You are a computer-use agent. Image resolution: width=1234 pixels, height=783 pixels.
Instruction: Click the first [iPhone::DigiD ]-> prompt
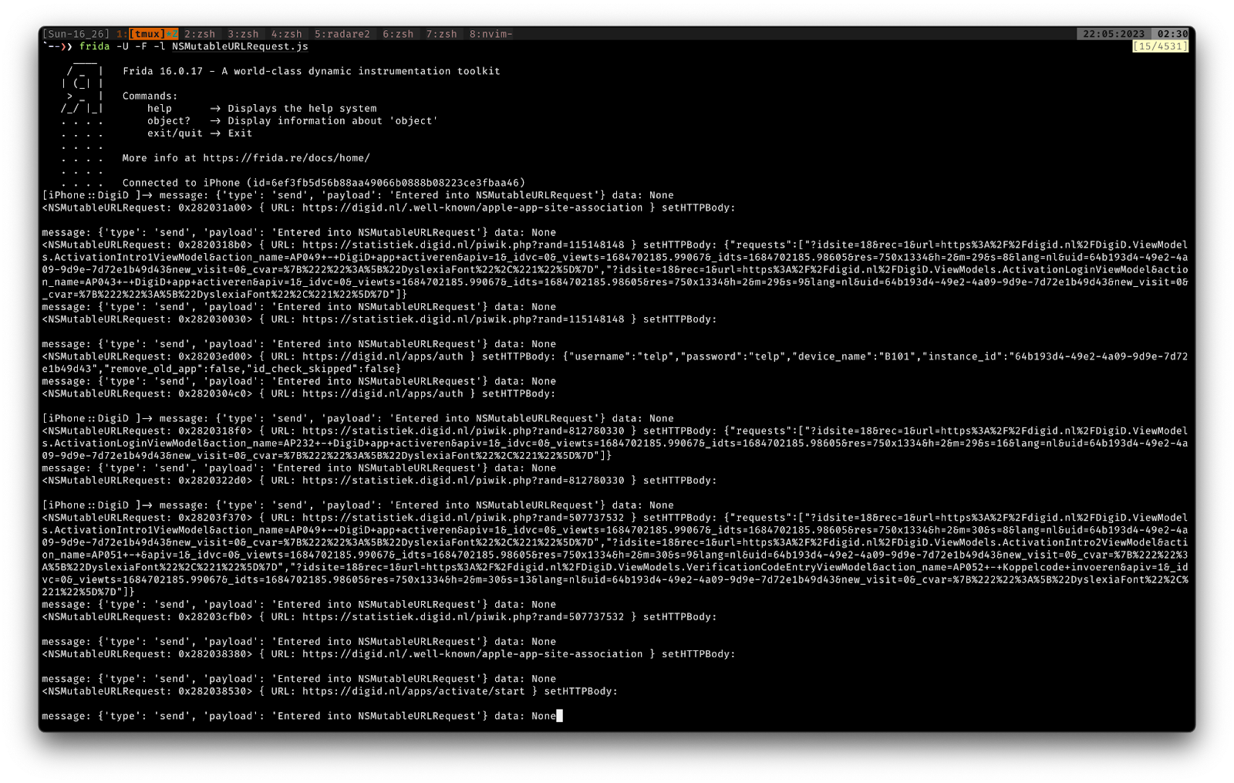[98, 195]
